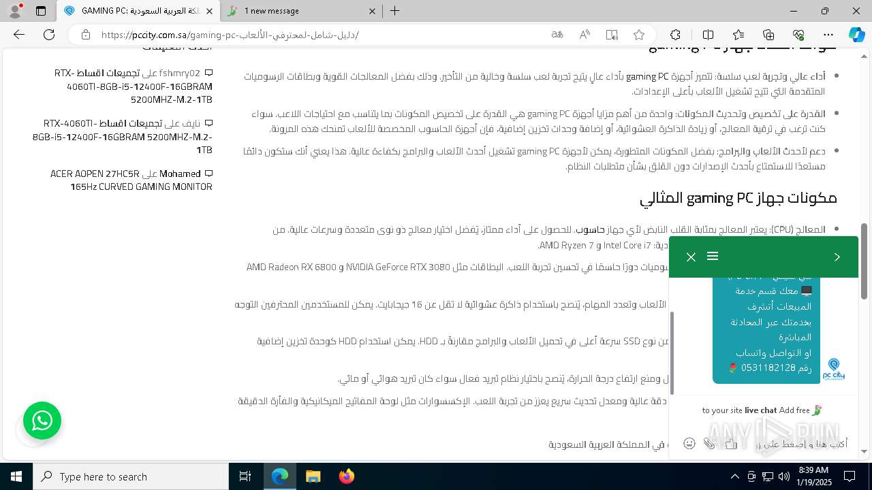The width and height of the screenshot is (872, 490).
Task: Launch the Copilot sidebar
Action: (x=856, y=35)
